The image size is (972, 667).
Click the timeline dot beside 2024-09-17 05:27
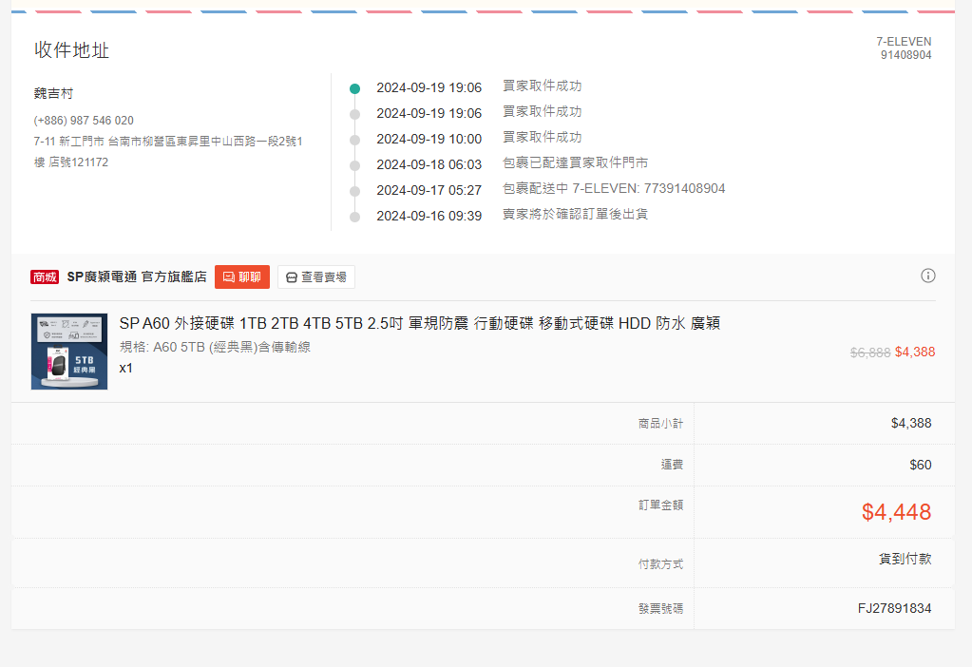click(354, 191)
